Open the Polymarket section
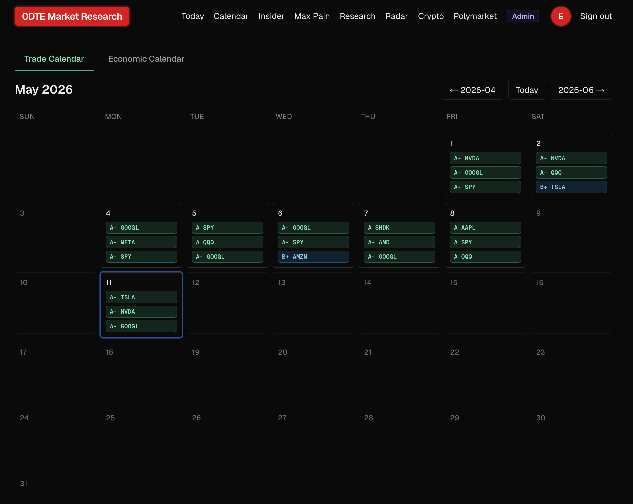 tap(475, 16)
